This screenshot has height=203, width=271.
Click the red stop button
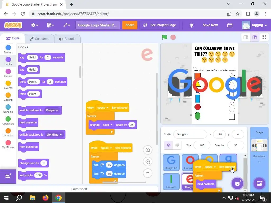tap(173, 37)
